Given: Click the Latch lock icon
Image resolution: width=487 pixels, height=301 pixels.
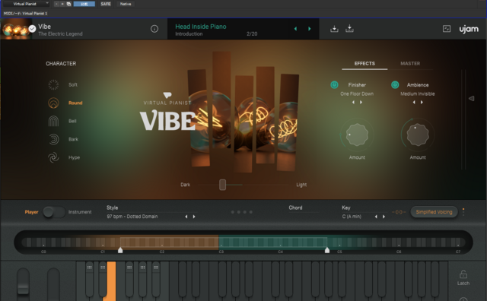Looking at the screenshot, I should [x=463, y=274].
